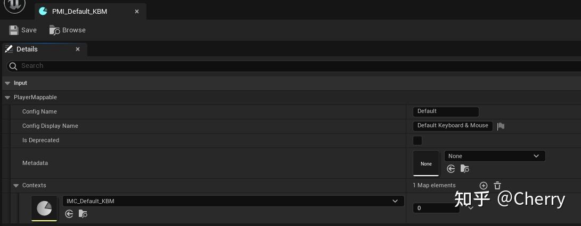Click the localization flag icon beside Config Display Name

point(501,126)
